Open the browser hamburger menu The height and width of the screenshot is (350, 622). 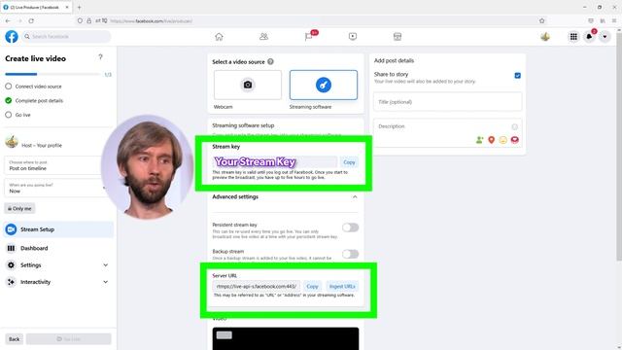point(614,20)
